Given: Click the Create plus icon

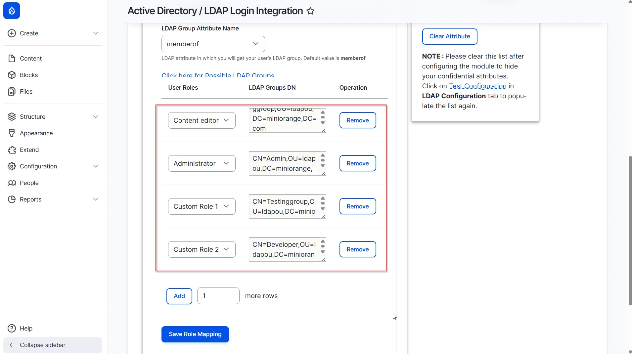Looking at the screenshot, I should tap(12, 33).
